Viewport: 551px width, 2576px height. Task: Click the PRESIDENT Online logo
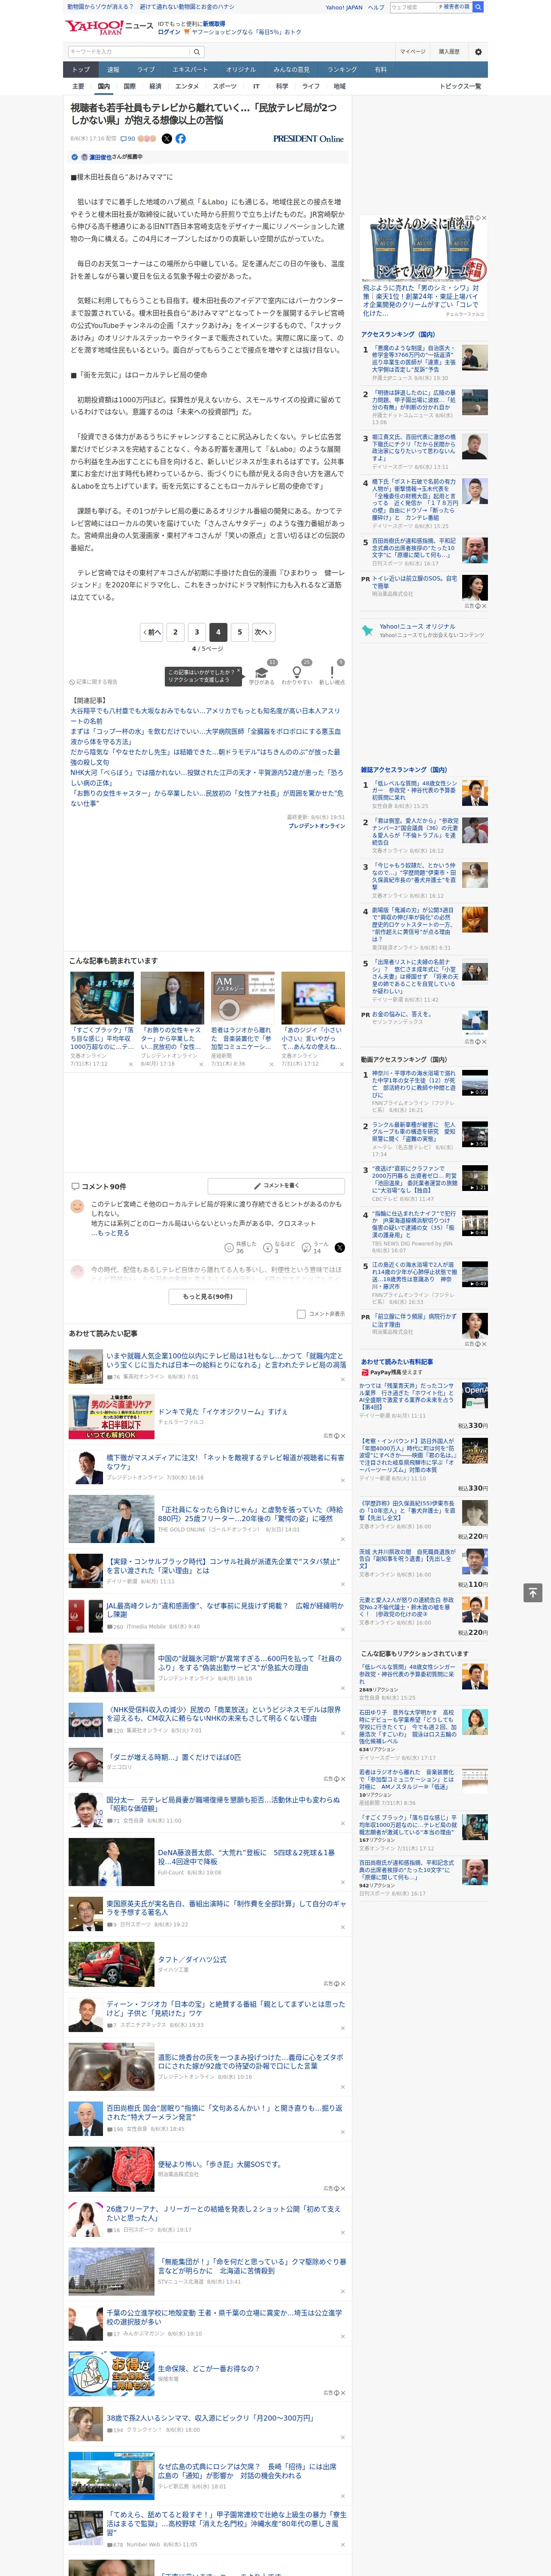[308, 139]
